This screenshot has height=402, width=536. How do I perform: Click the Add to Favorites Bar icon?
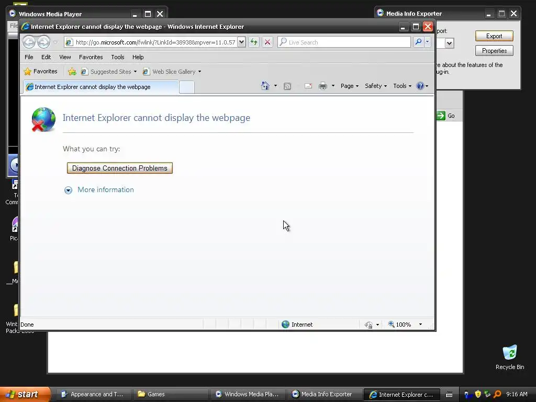[72, 71]
